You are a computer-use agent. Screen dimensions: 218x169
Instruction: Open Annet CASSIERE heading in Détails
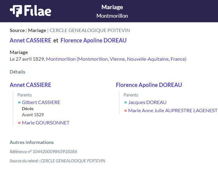(x=30, y=85)
